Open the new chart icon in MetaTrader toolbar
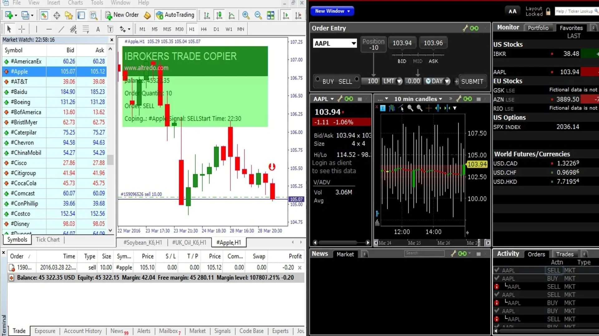 click(9, 15)
